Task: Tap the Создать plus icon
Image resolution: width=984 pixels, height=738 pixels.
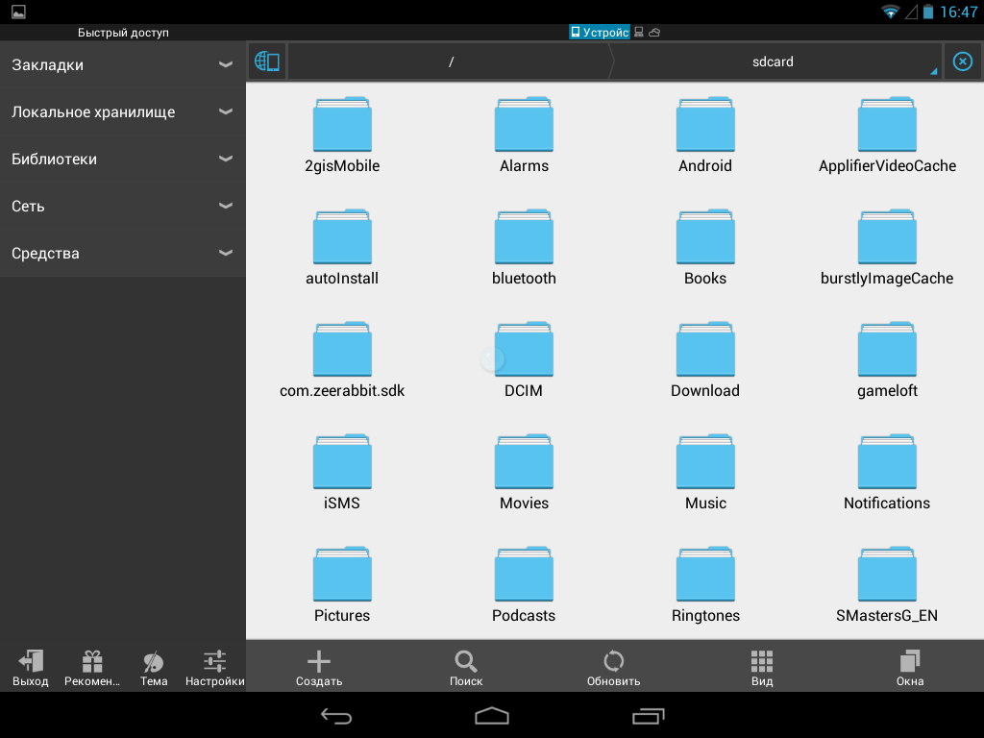Action: coord(318,661)
